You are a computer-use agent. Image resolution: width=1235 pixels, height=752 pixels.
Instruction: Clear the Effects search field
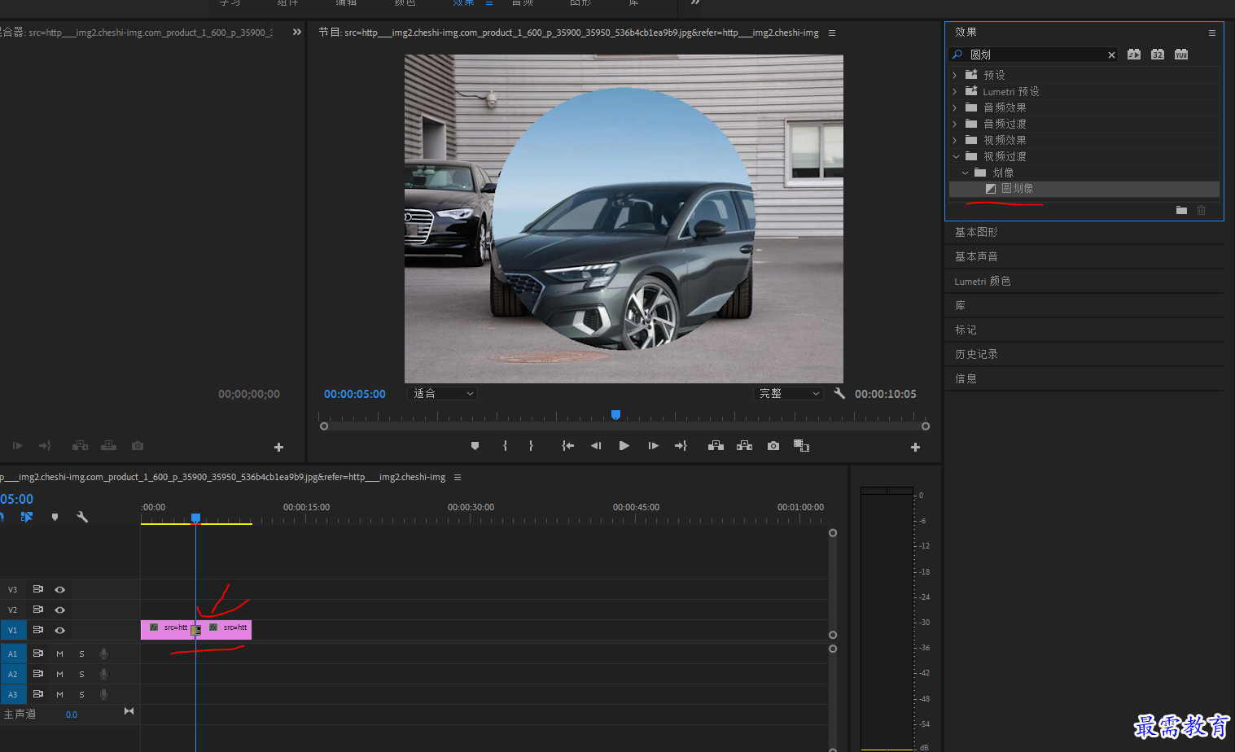(x=1111, y=55)
